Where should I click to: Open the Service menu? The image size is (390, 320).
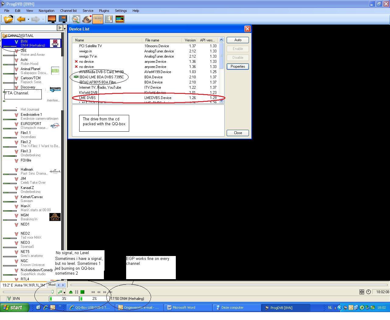coord(88,11)
